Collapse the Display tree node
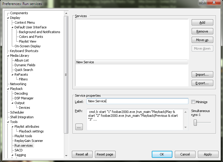Viewport: 223px width, 162px height. pos(8,18)
